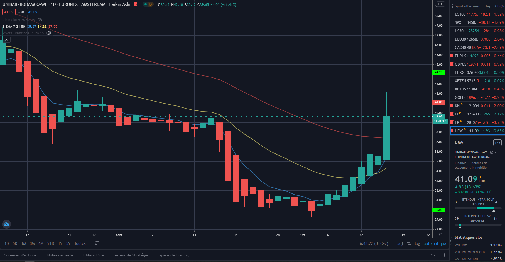Click the blue buy price 41.09 button
Screen dimensions: 505x262
coord(33,12)
